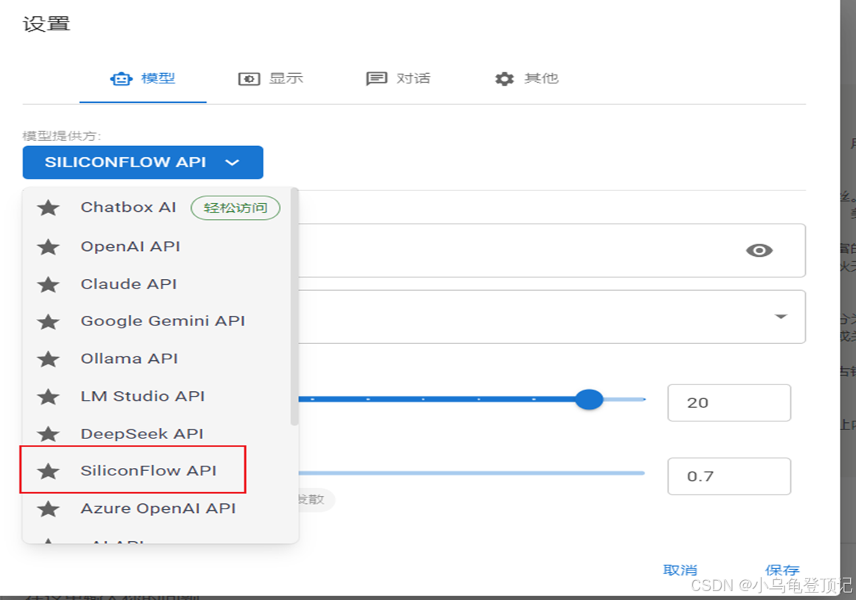The height and width of the screenshot is (600, 856).
Task: Click the gear icon on 其他 tab
Action: point(505,79)
